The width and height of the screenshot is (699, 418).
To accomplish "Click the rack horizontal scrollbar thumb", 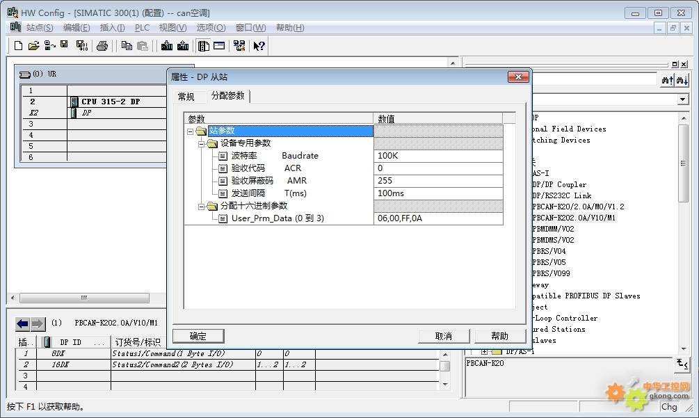I will [84, 298].
